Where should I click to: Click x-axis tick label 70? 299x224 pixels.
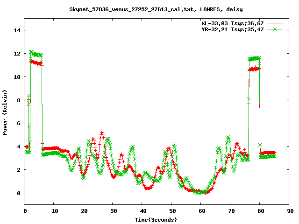pos(231,211)
